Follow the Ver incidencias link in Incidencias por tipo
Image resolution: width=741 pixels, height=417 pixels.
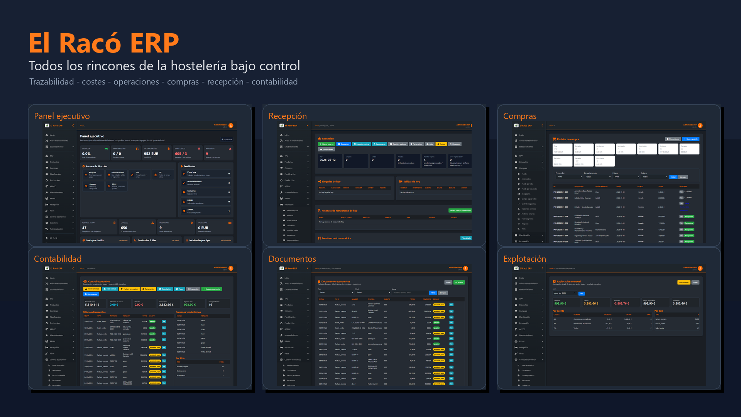[x=226, y=241]
